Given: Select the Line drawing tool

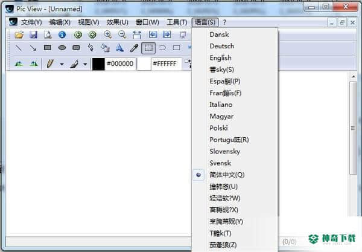Looking at the screenshot, I should [x=19, y=48].
